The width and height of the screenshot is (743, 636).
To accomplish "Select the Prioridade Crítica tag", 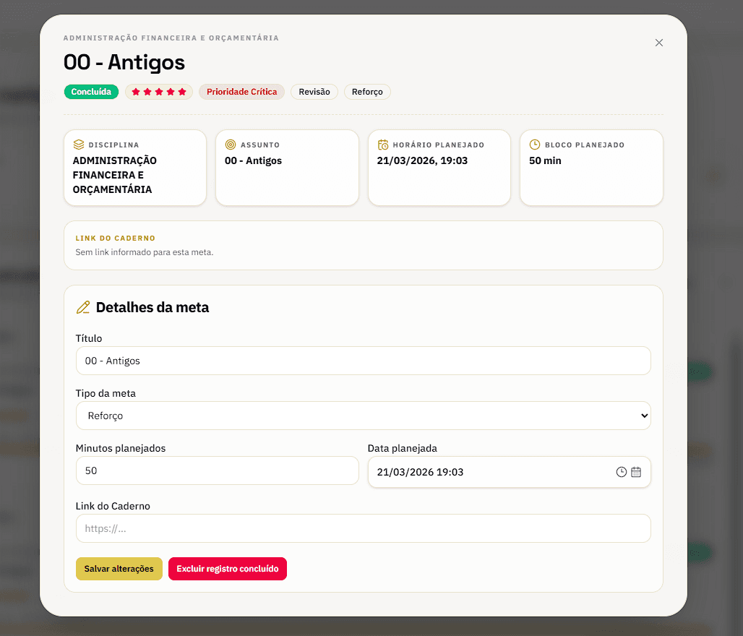I will click(x=241, y=92).
